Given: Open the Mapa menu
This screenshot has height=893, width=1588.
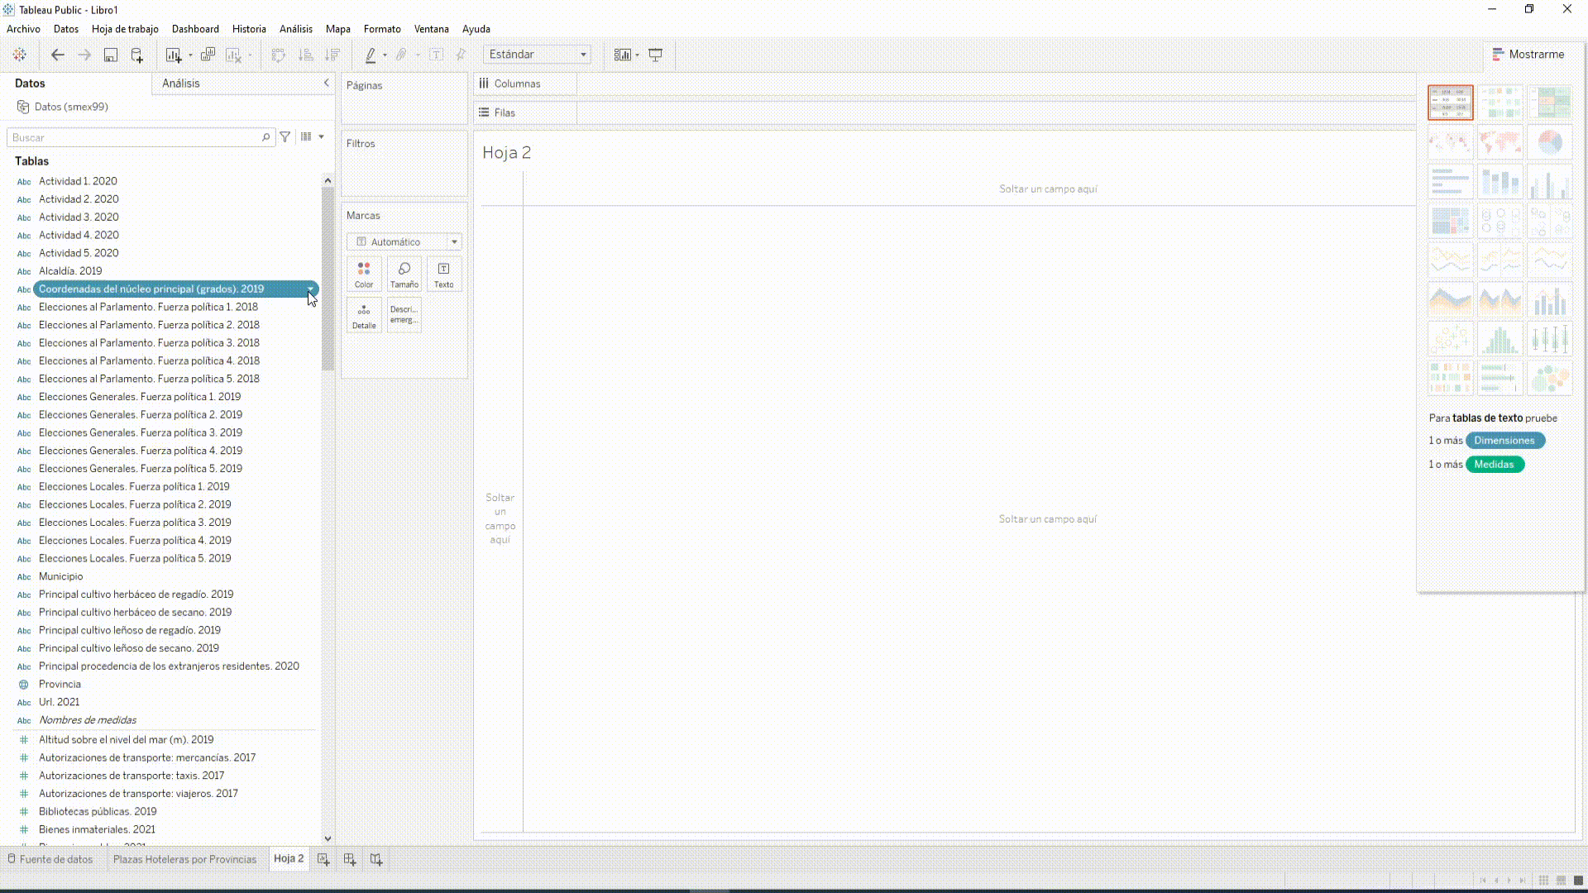Looking at the screenshot, I should (337, 29).
